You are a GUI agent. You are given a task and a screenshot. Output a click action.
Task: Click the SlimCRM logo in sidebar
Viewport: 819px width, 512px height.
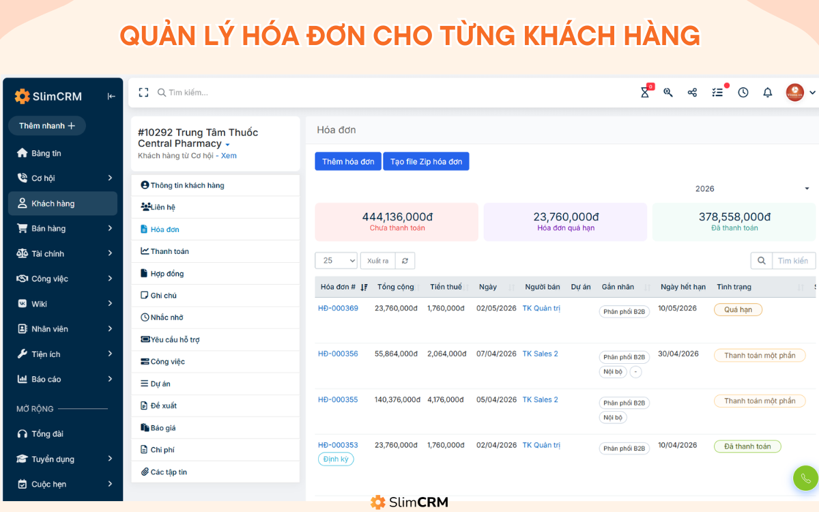(x=48, y=96)
